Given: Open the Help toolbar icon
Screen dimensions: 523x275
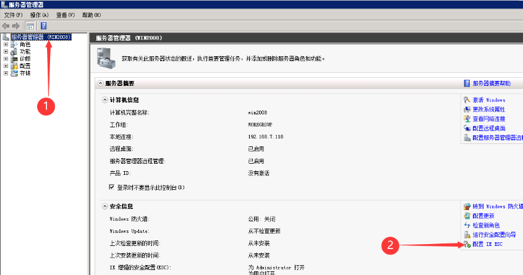Looking at the screenshot, I should pyautogui.click(x=44, y=26).
